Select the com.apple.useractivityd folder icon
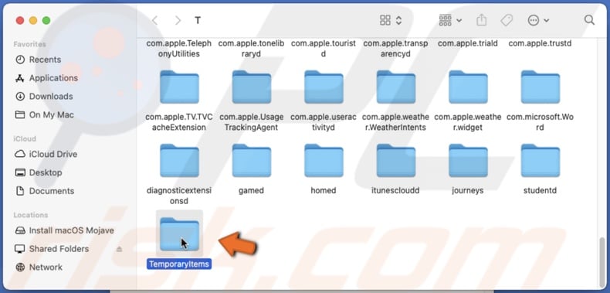The height and width of the screenshot is (293, 610). coord(324,87)
